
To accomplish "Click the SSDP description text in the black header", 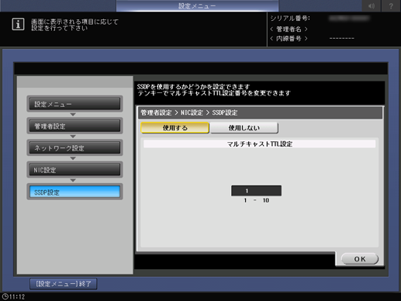I will click(x=214, y=90).
